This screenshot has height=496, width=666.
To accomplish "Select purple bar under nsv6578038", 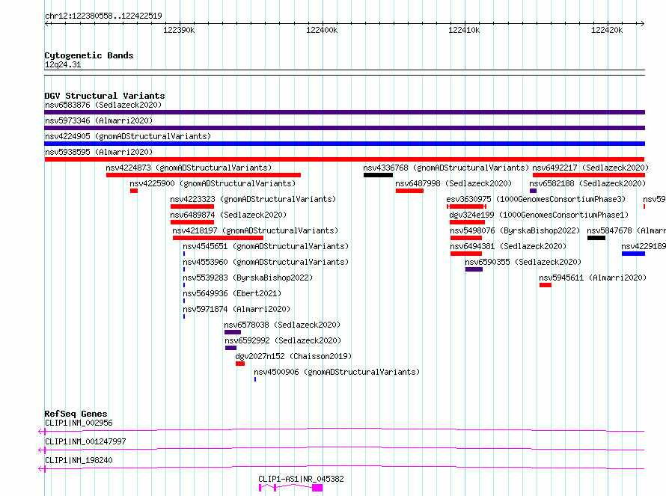I will 233,332.
